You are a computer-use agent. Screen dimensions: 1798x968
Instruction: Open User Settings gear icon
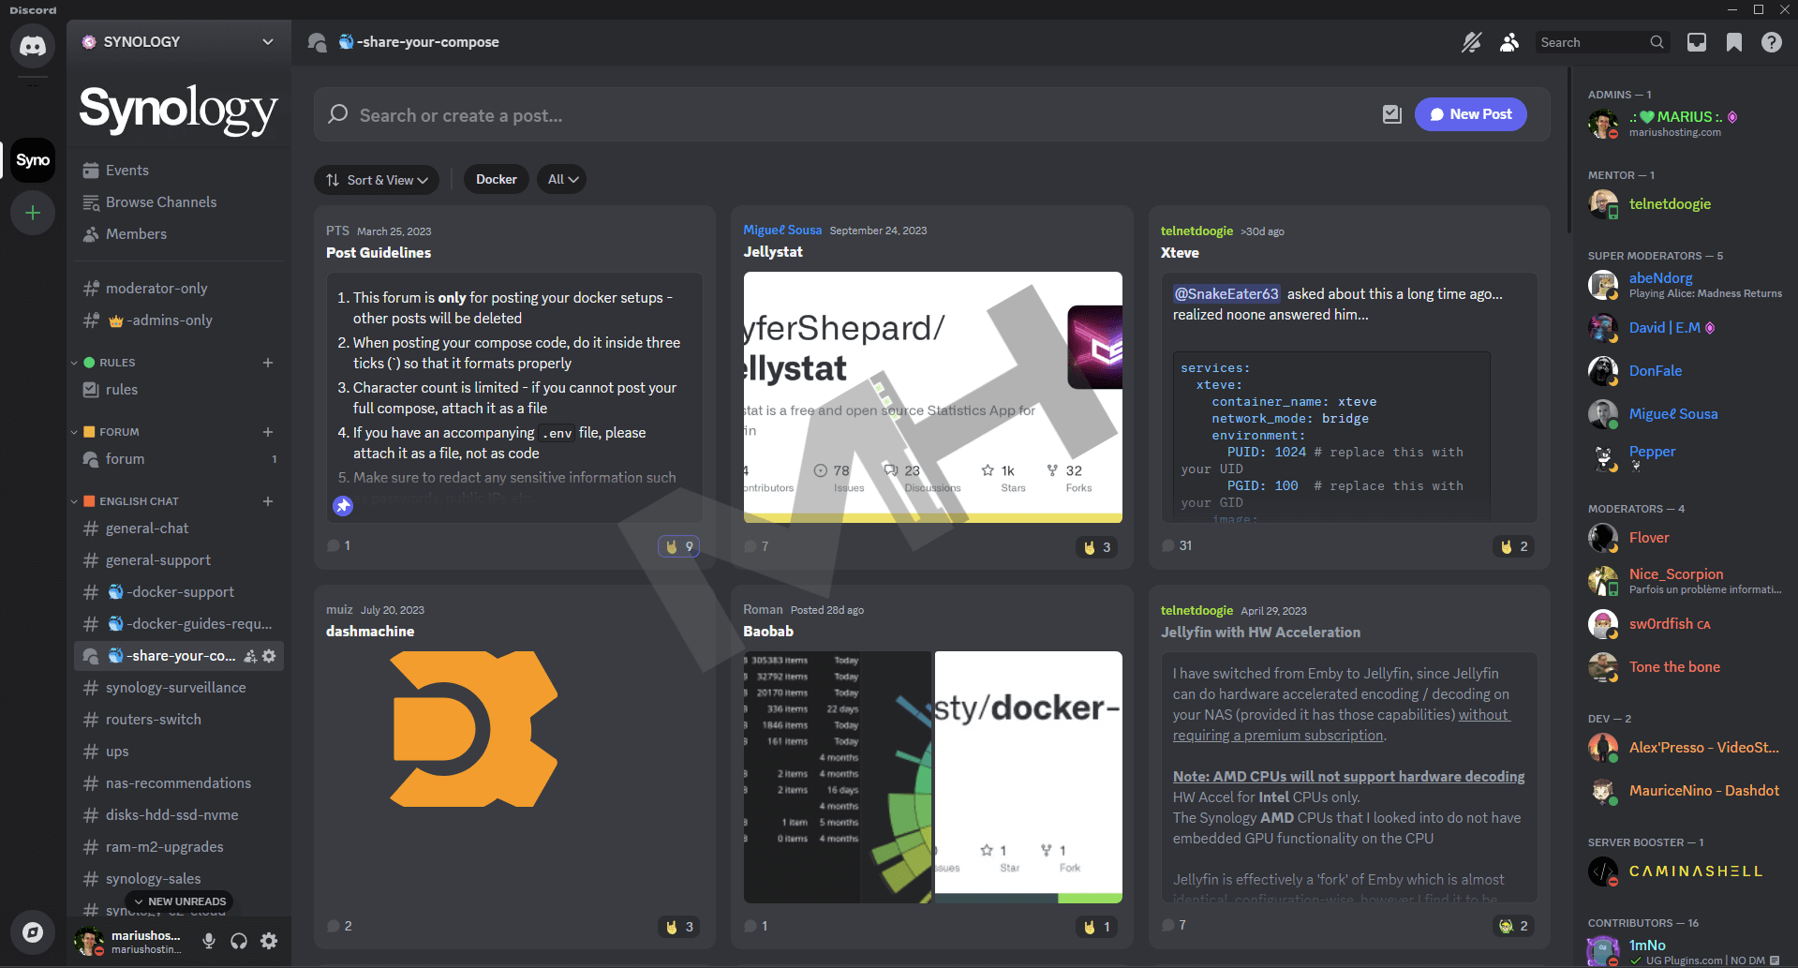coord(269,941)
